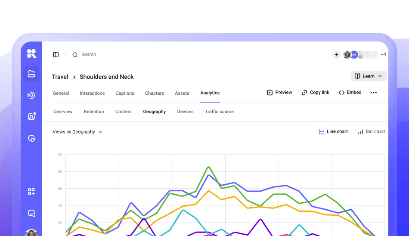Viewport: 409px width, 236px height.
Task: Click the user profile avatar in sidebar
Action: click(x=31, y=233)
